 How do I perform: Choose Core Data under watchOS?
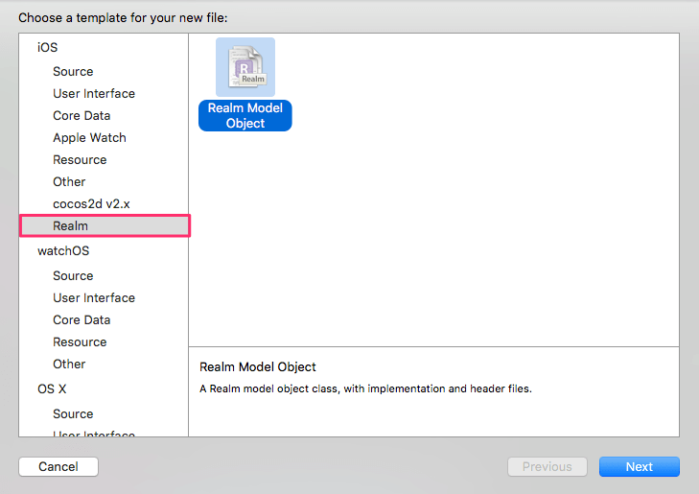click(82, 319)
